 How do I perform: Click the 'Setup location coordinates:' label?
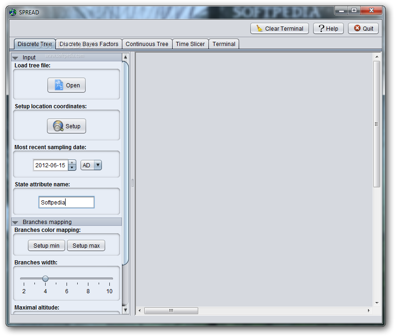tap(51, 106)
